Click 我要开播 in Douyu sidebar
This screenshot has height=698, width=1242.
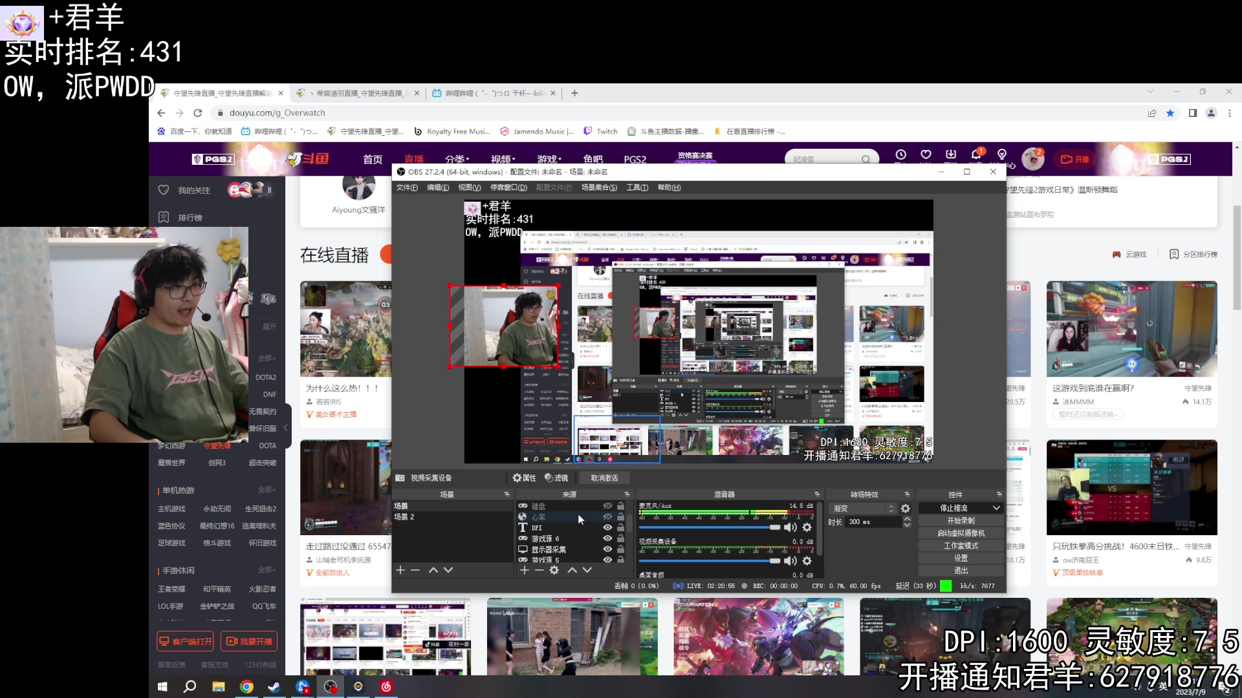tap(249, 641)
